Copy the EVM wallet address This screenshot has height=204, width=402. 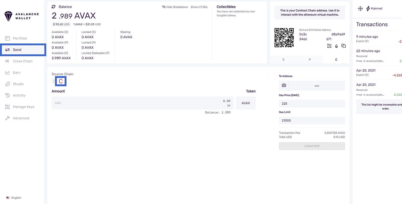pos(343,46)
